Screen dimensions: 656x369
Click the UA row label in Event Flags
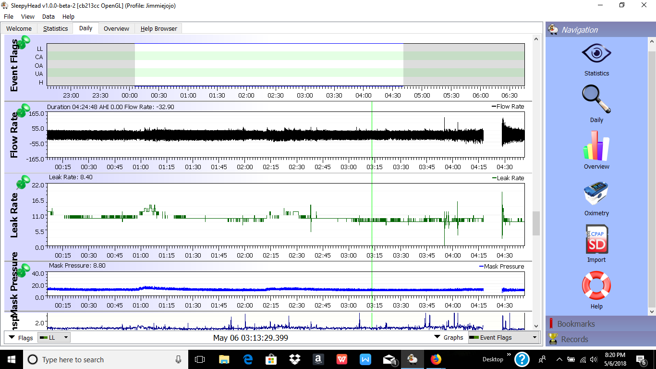(x=38, y=74)
